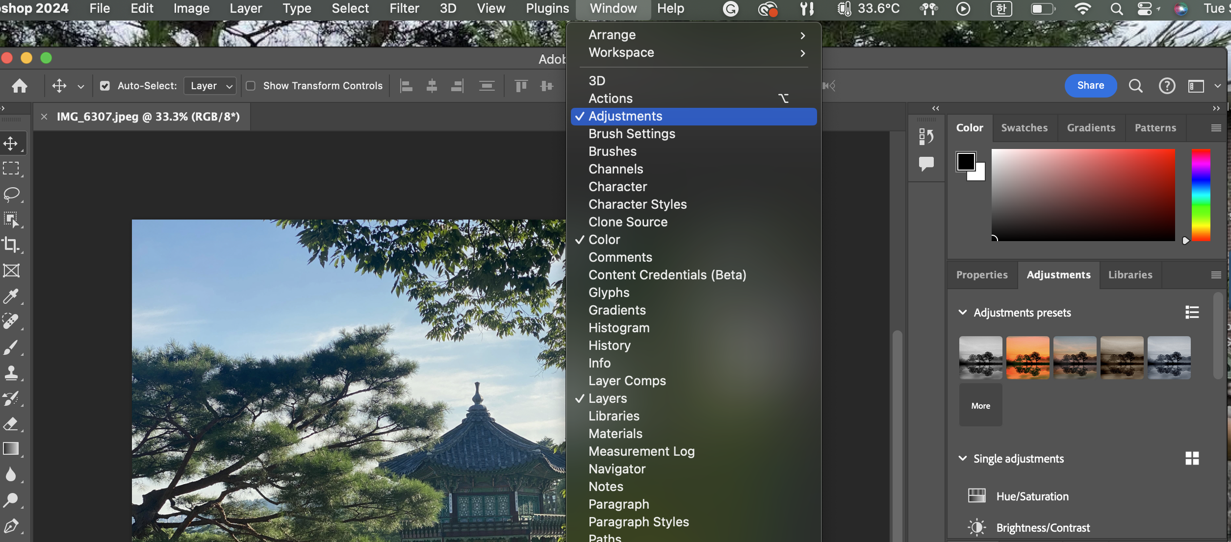Select the Lasso tool

pyautogui.click(x=11, y=194)
